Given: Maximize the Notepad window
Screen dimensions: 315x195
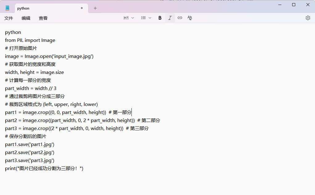Looking at the screenshot, I should [294, 5].
